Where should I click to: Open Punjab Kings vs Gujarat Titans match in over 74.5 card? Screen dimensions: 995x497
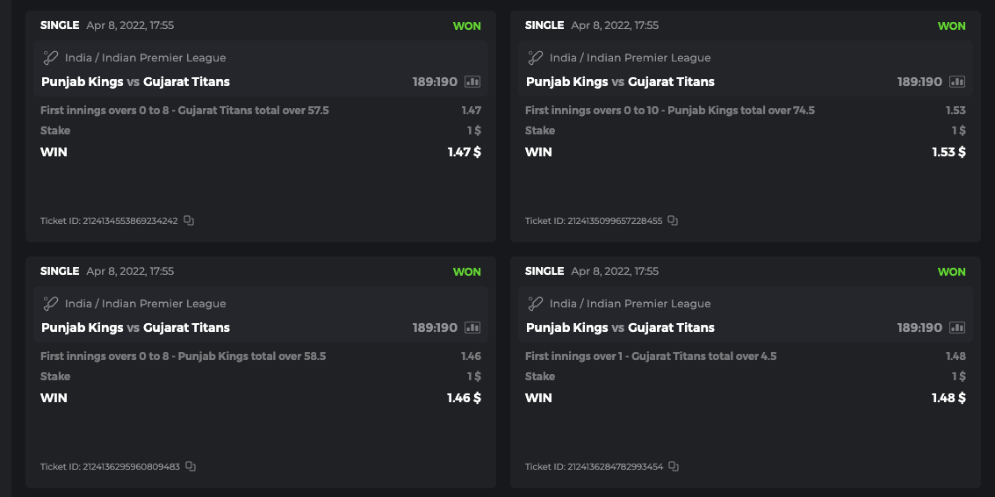pos(620,82)
